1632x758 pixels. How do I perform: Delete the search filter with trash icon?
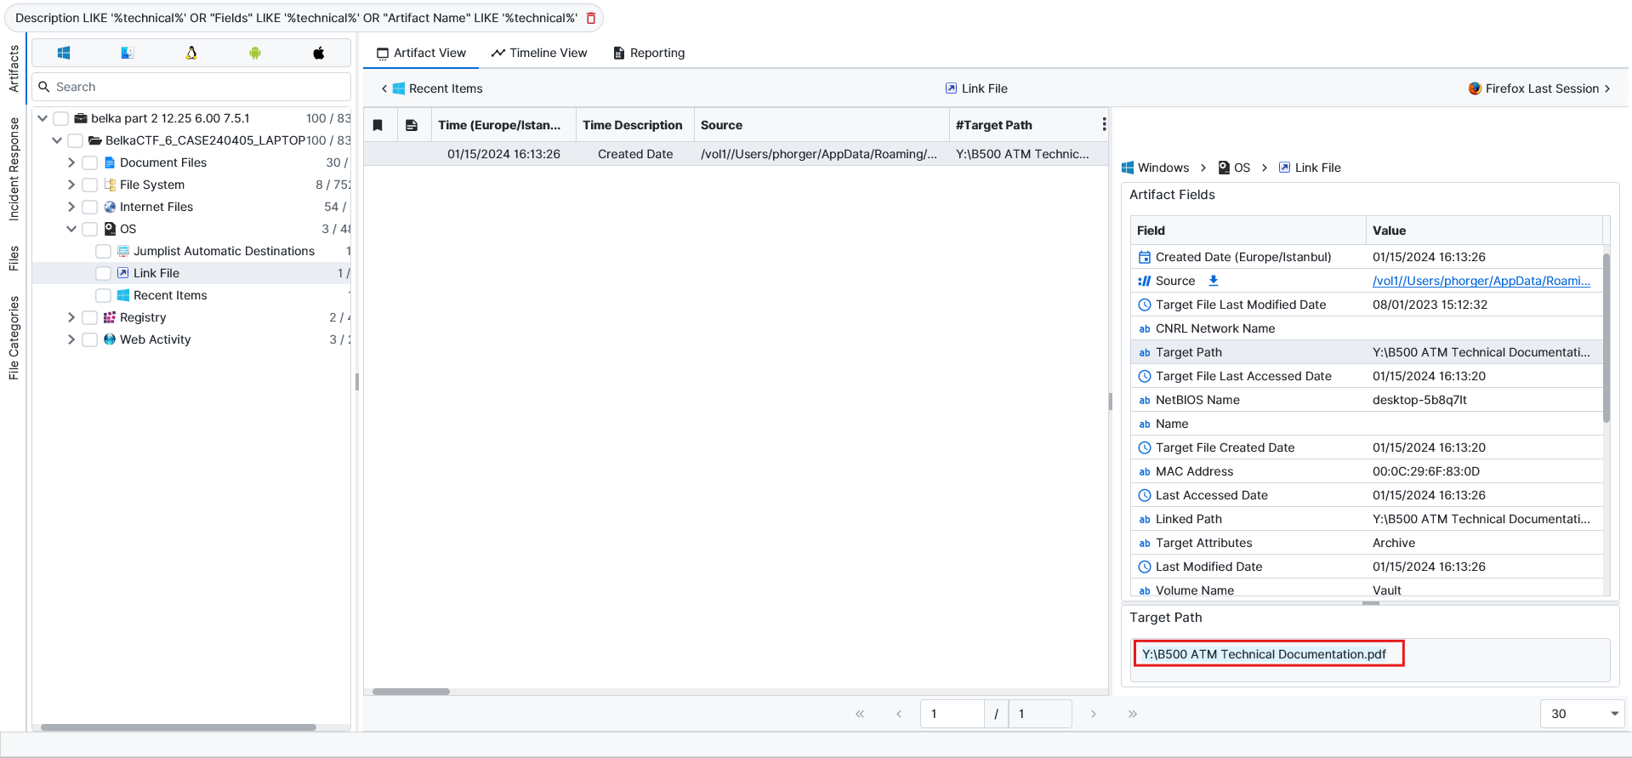tap(591, 18)
